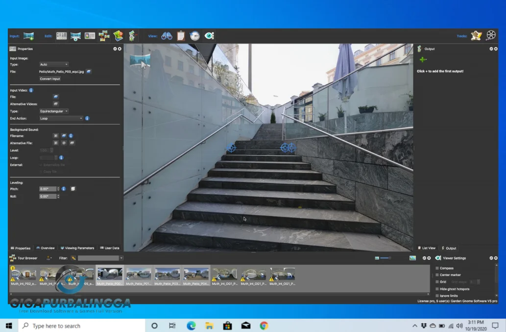506x332 pixels.
Task: Enable the Ignore limits checkbox
Action: click(437, 296)
